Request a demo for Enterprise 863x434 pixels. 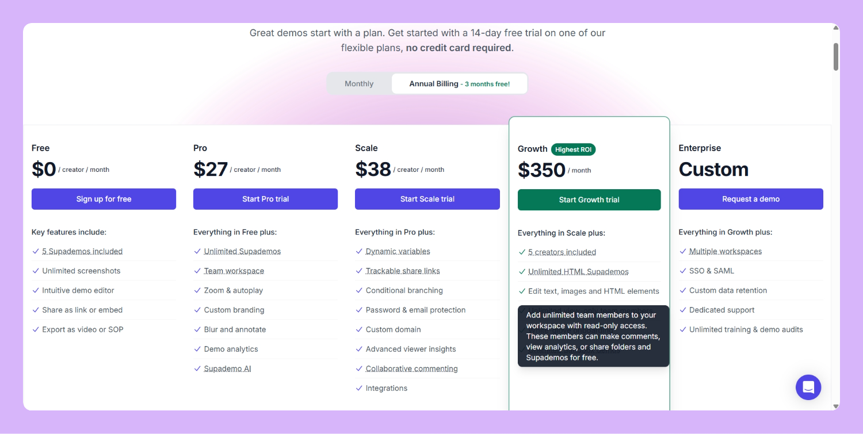point(751,199)
